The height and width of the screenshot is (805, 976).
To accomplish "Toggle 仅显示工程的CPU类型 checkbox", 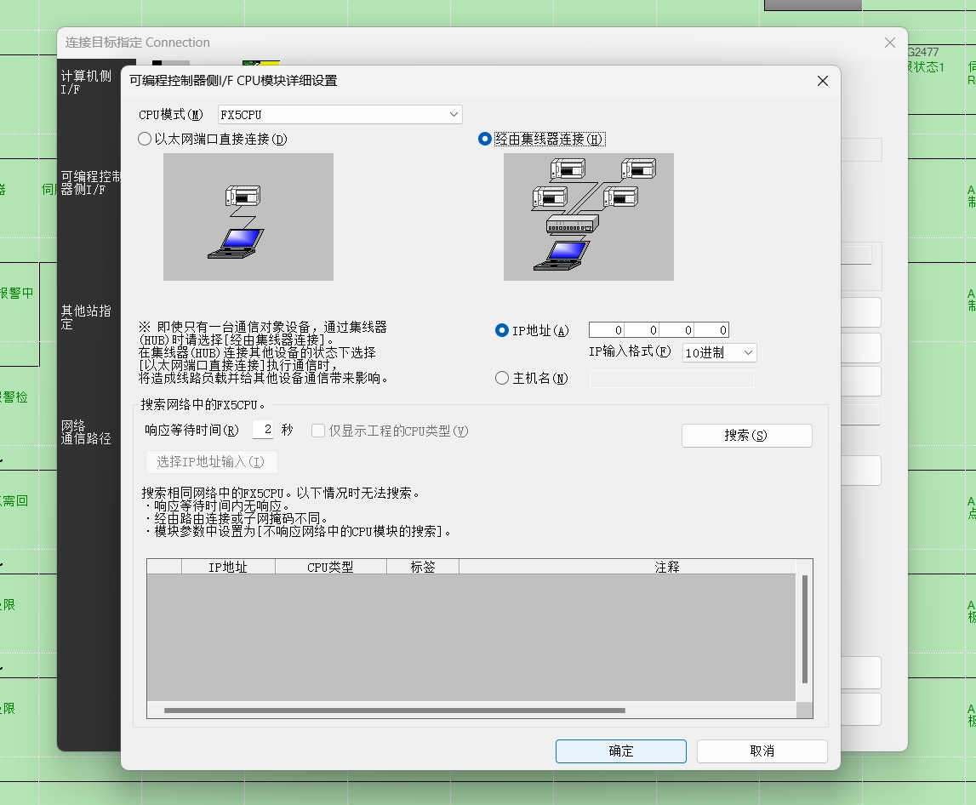I will click(x=318, y=431).
